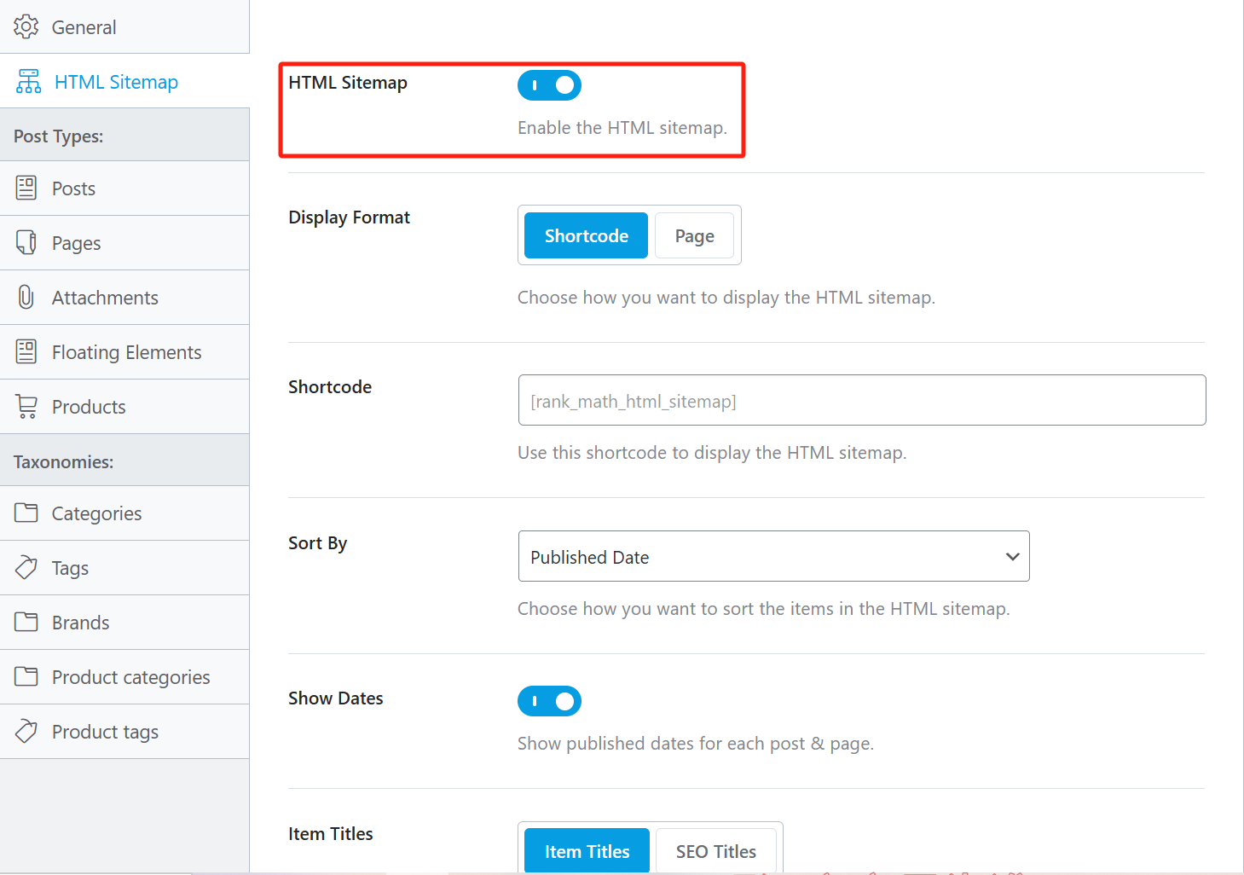
Task: Click the Tags label icon
Action: point(26,568)
